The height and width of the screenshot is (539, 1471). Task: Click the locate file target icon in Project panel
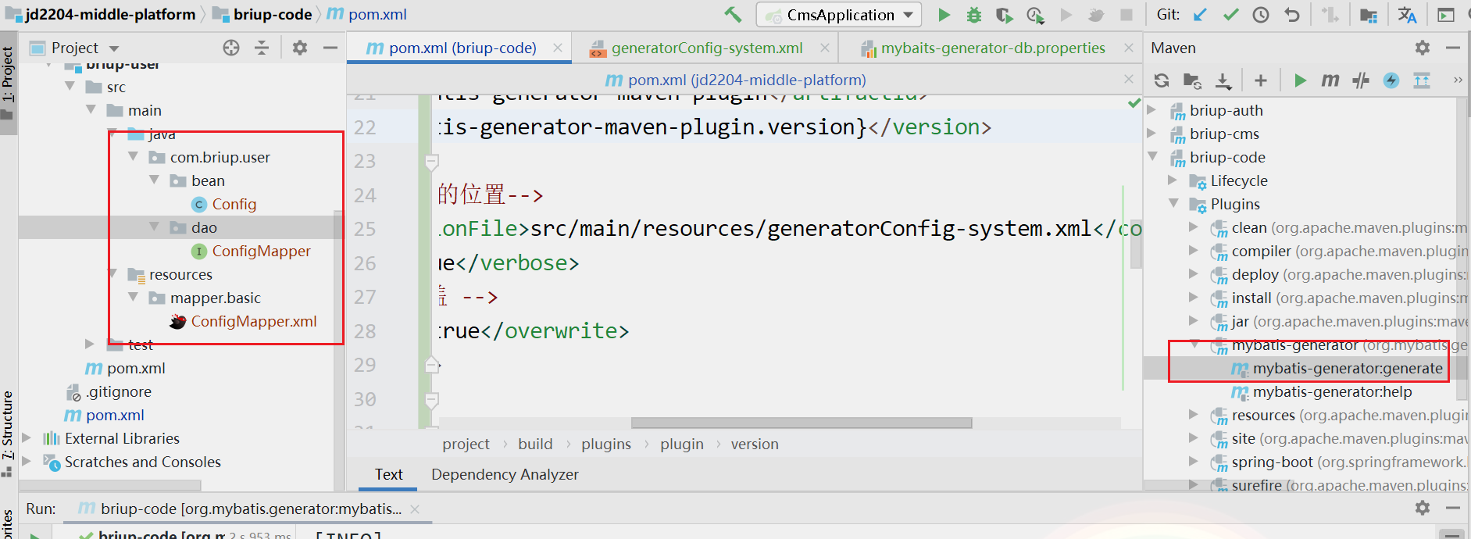[231, 48]
